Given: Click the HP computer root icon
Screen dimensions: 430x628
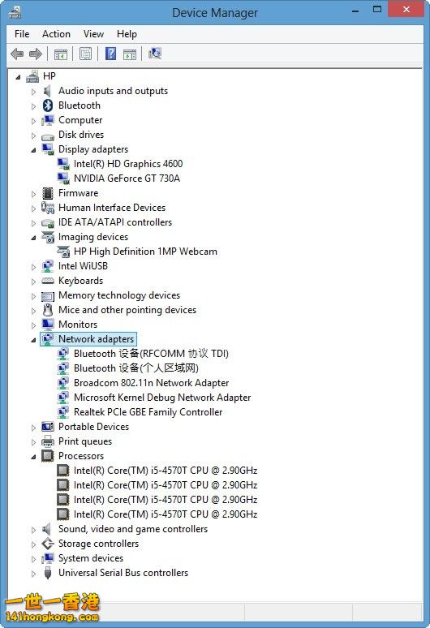Looking at the screenshot, I should [x=32, y=76].
